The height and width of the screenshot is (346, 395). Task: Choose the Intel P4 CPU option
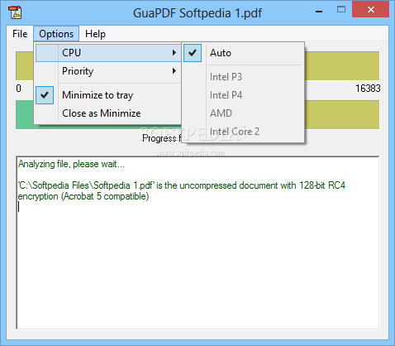point(243,95)
